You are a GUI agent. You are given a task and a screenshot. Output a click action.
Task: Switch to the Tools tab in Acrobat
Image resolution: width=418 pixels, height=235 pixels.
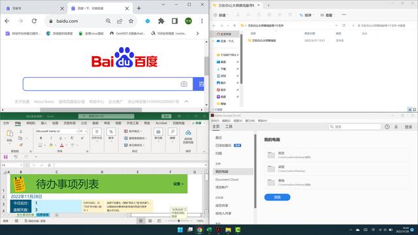click(x=229, y=127)
